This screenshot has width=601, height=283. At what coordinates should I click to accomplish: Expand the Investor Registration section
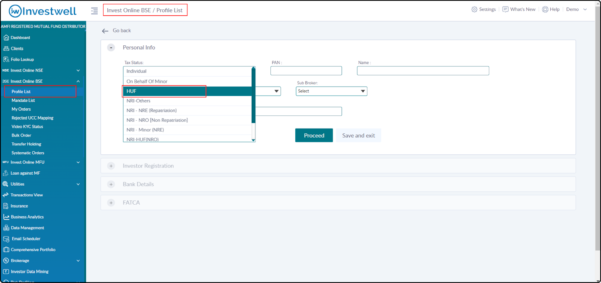(x=111, y=166)
